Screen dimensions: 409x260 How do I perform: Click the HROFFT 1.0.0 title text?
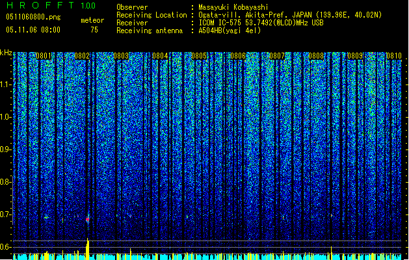(51, 5)
